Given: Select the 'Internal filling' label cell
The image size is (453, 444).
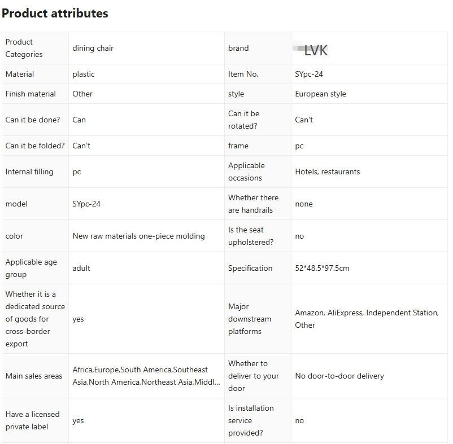Looking at the screenshot, I should click(x=29, y=172).
